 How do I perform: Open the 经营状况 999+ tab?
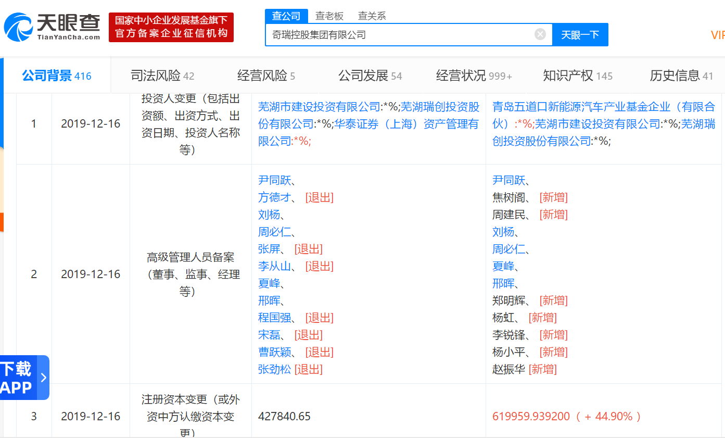474,76
